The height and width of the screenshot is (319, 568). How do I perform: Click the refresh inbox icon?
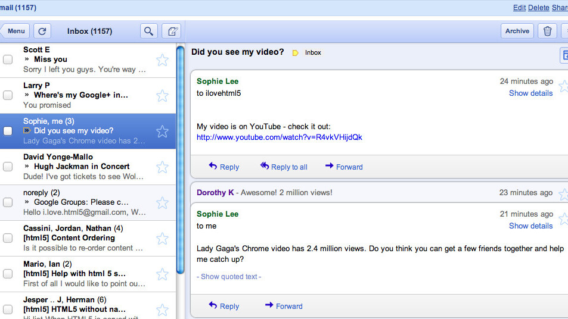point(42,31)
